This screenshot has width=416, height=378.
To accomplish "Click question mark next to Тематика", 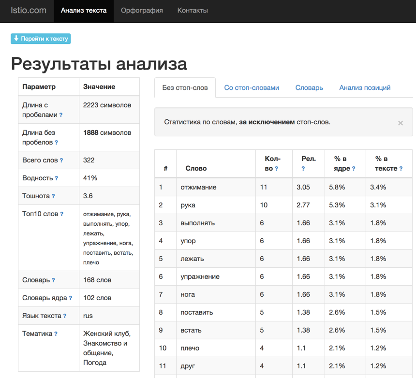I will [x=56, y=334].
